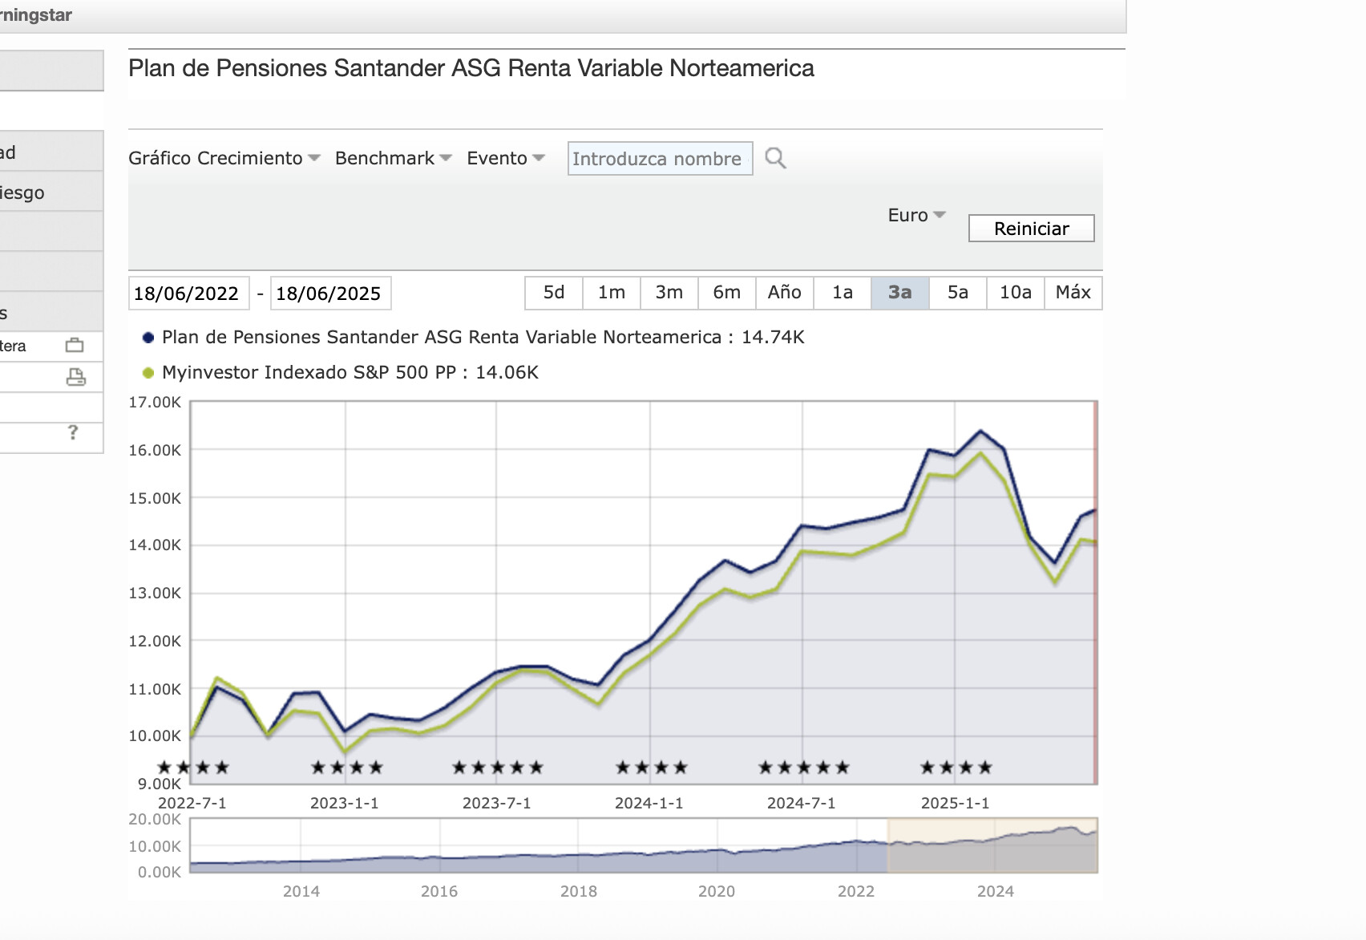Choose the 5a time range
The image size is (1366, 940).
click(x=958, y=293)
